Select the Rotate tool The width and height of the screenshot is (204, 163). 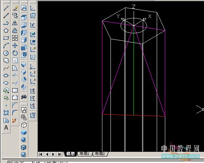pyautogui.click(x=15, y=53)
